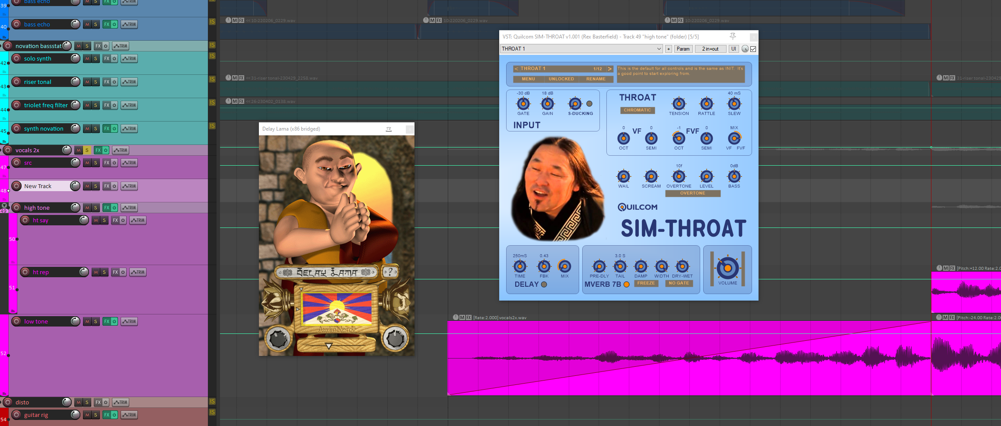Open the low tone track FX chain

pyautogui.click(x=107, y=321)
